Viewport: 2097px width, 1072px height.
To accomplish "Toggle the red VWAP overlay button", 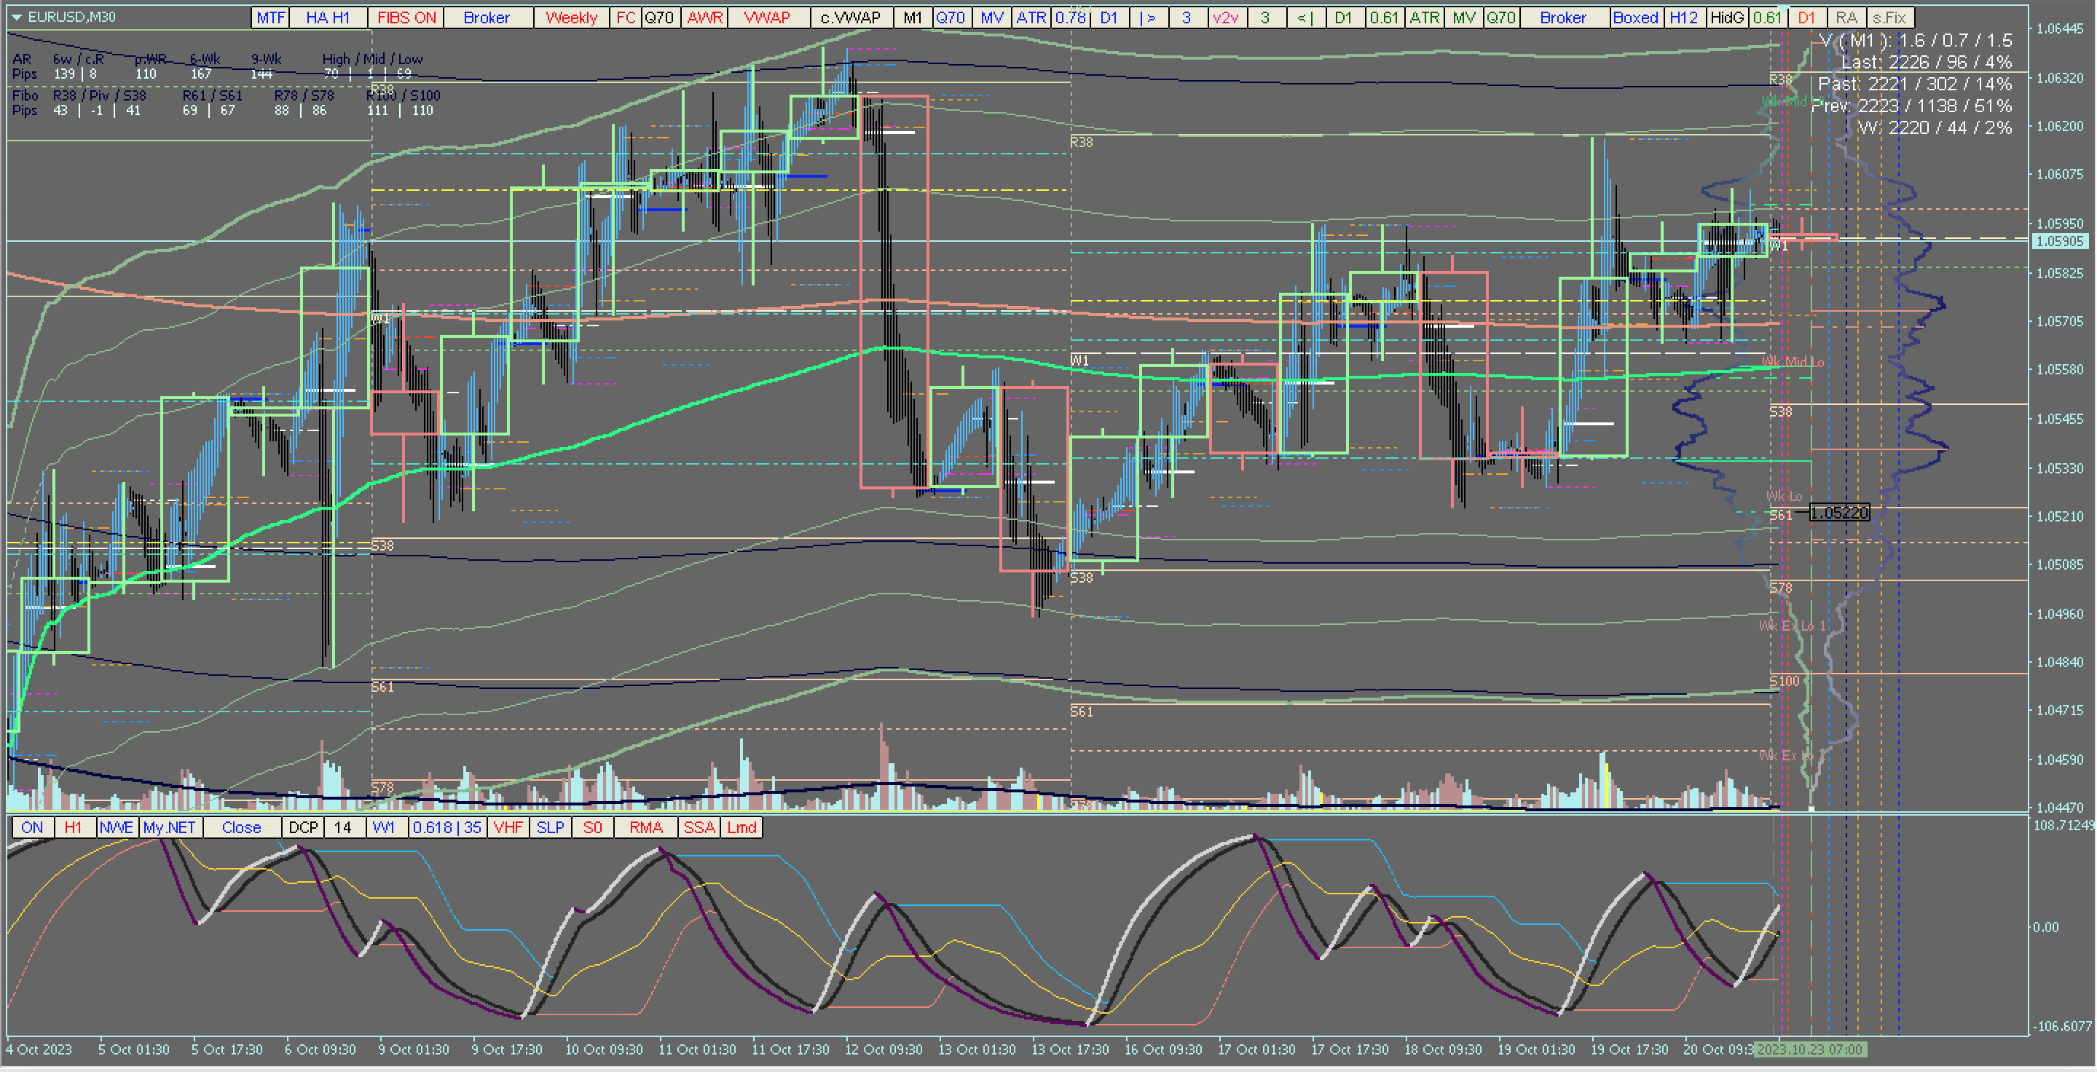I will pyautogui.click(x=767, y=17).
